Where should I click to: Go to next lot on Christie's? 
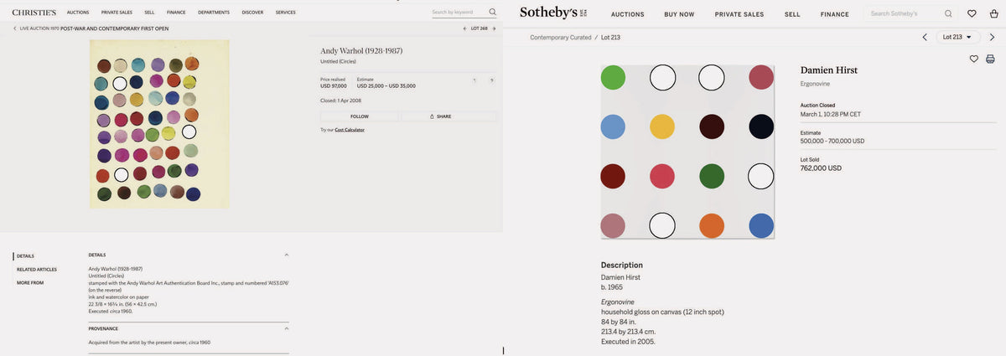click(x=495, y=28)
